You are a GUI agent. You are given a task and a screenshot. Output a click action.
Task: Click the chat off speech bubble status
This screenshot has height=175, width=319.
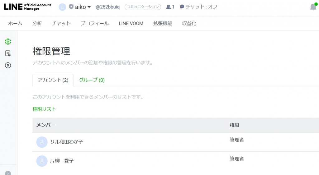click(x=198, y=7)
